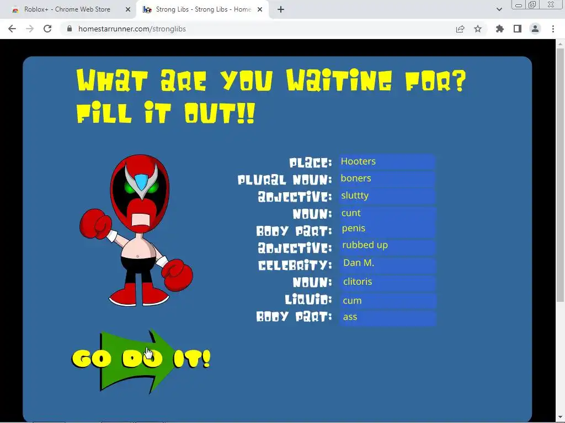Expand the tab search chevron
Viewport: 565px width, 423px height.
click(x=499, y=10)
